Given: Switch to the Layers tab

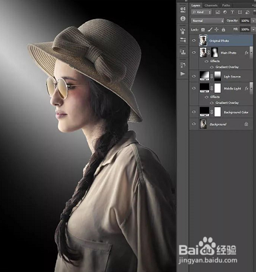Looking at the screenshot, I should (196, 5).
